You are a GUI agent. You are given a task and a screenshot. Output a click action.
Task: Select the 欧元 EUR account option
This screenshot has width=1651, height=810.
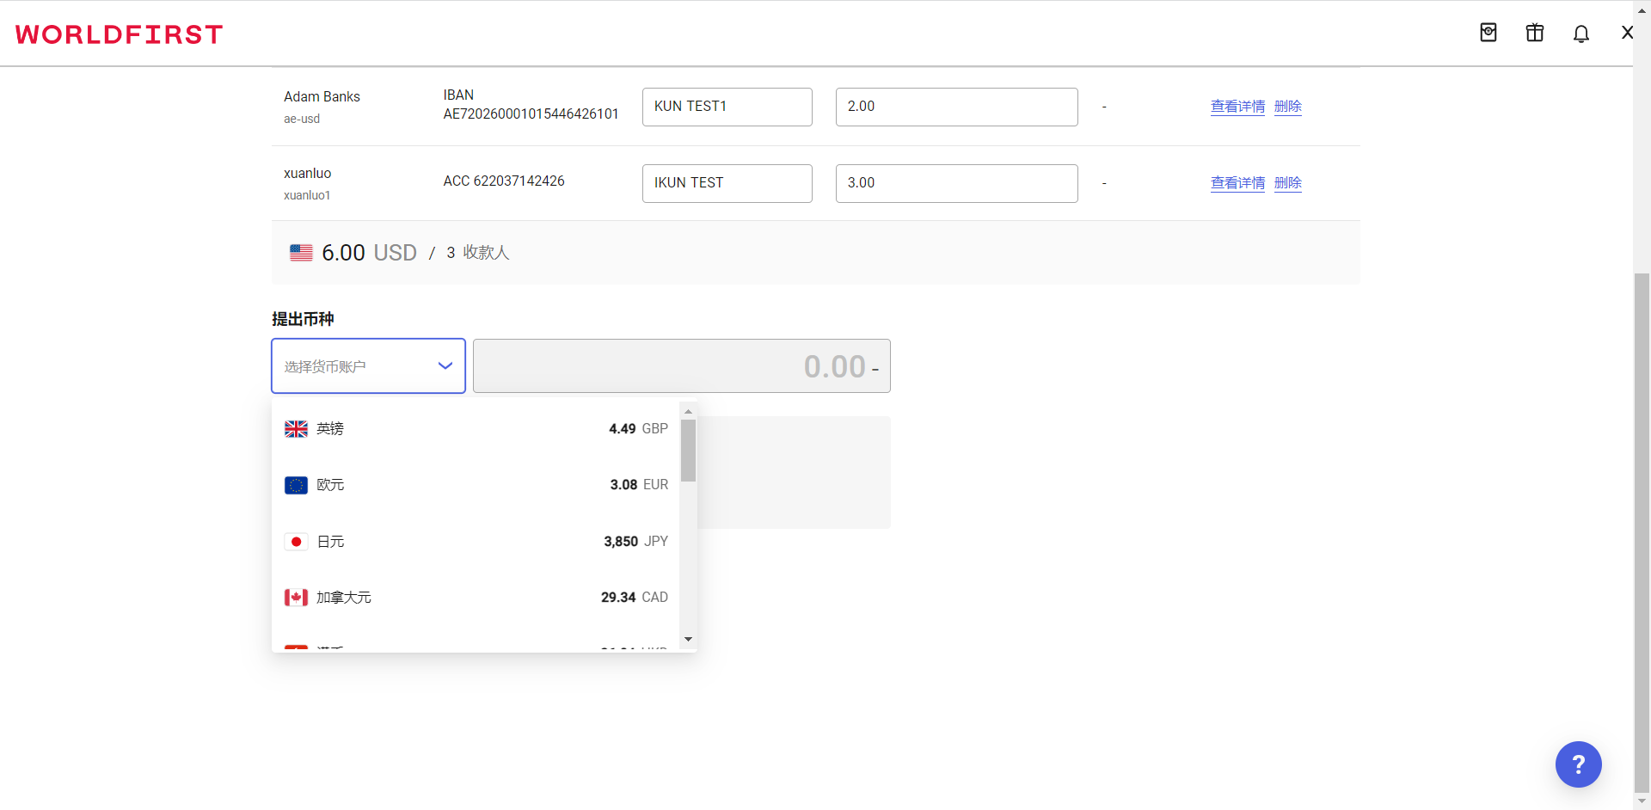[x=476, y=485]
